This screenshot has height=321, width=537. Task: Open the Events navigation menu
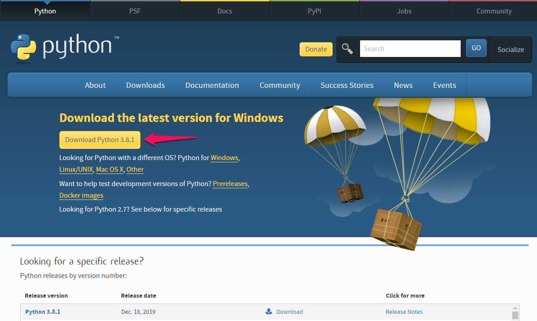click(x=445, y=85)
